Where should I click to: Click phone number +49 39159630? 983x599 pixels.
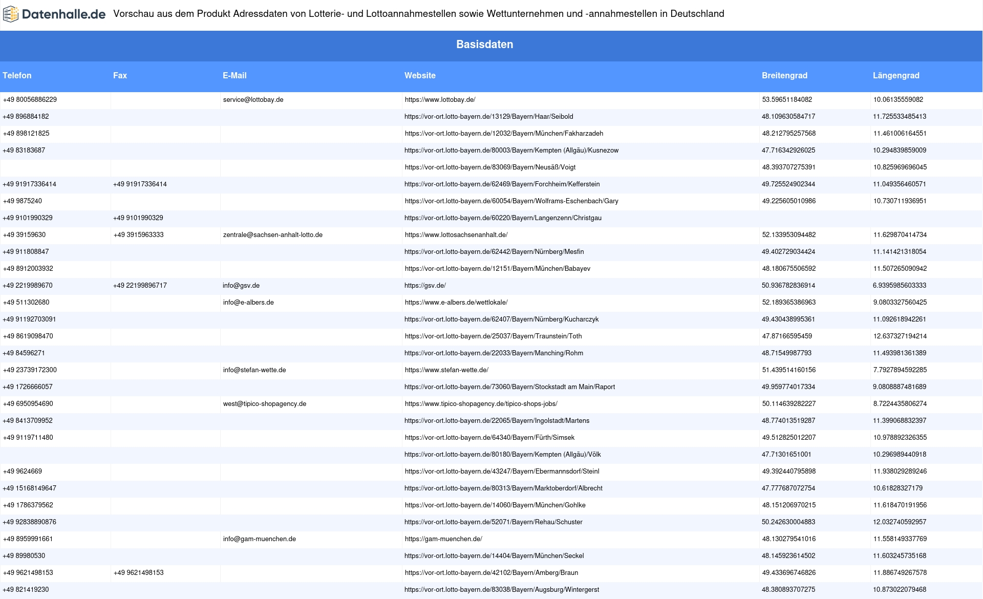click(x=24, y=235)
